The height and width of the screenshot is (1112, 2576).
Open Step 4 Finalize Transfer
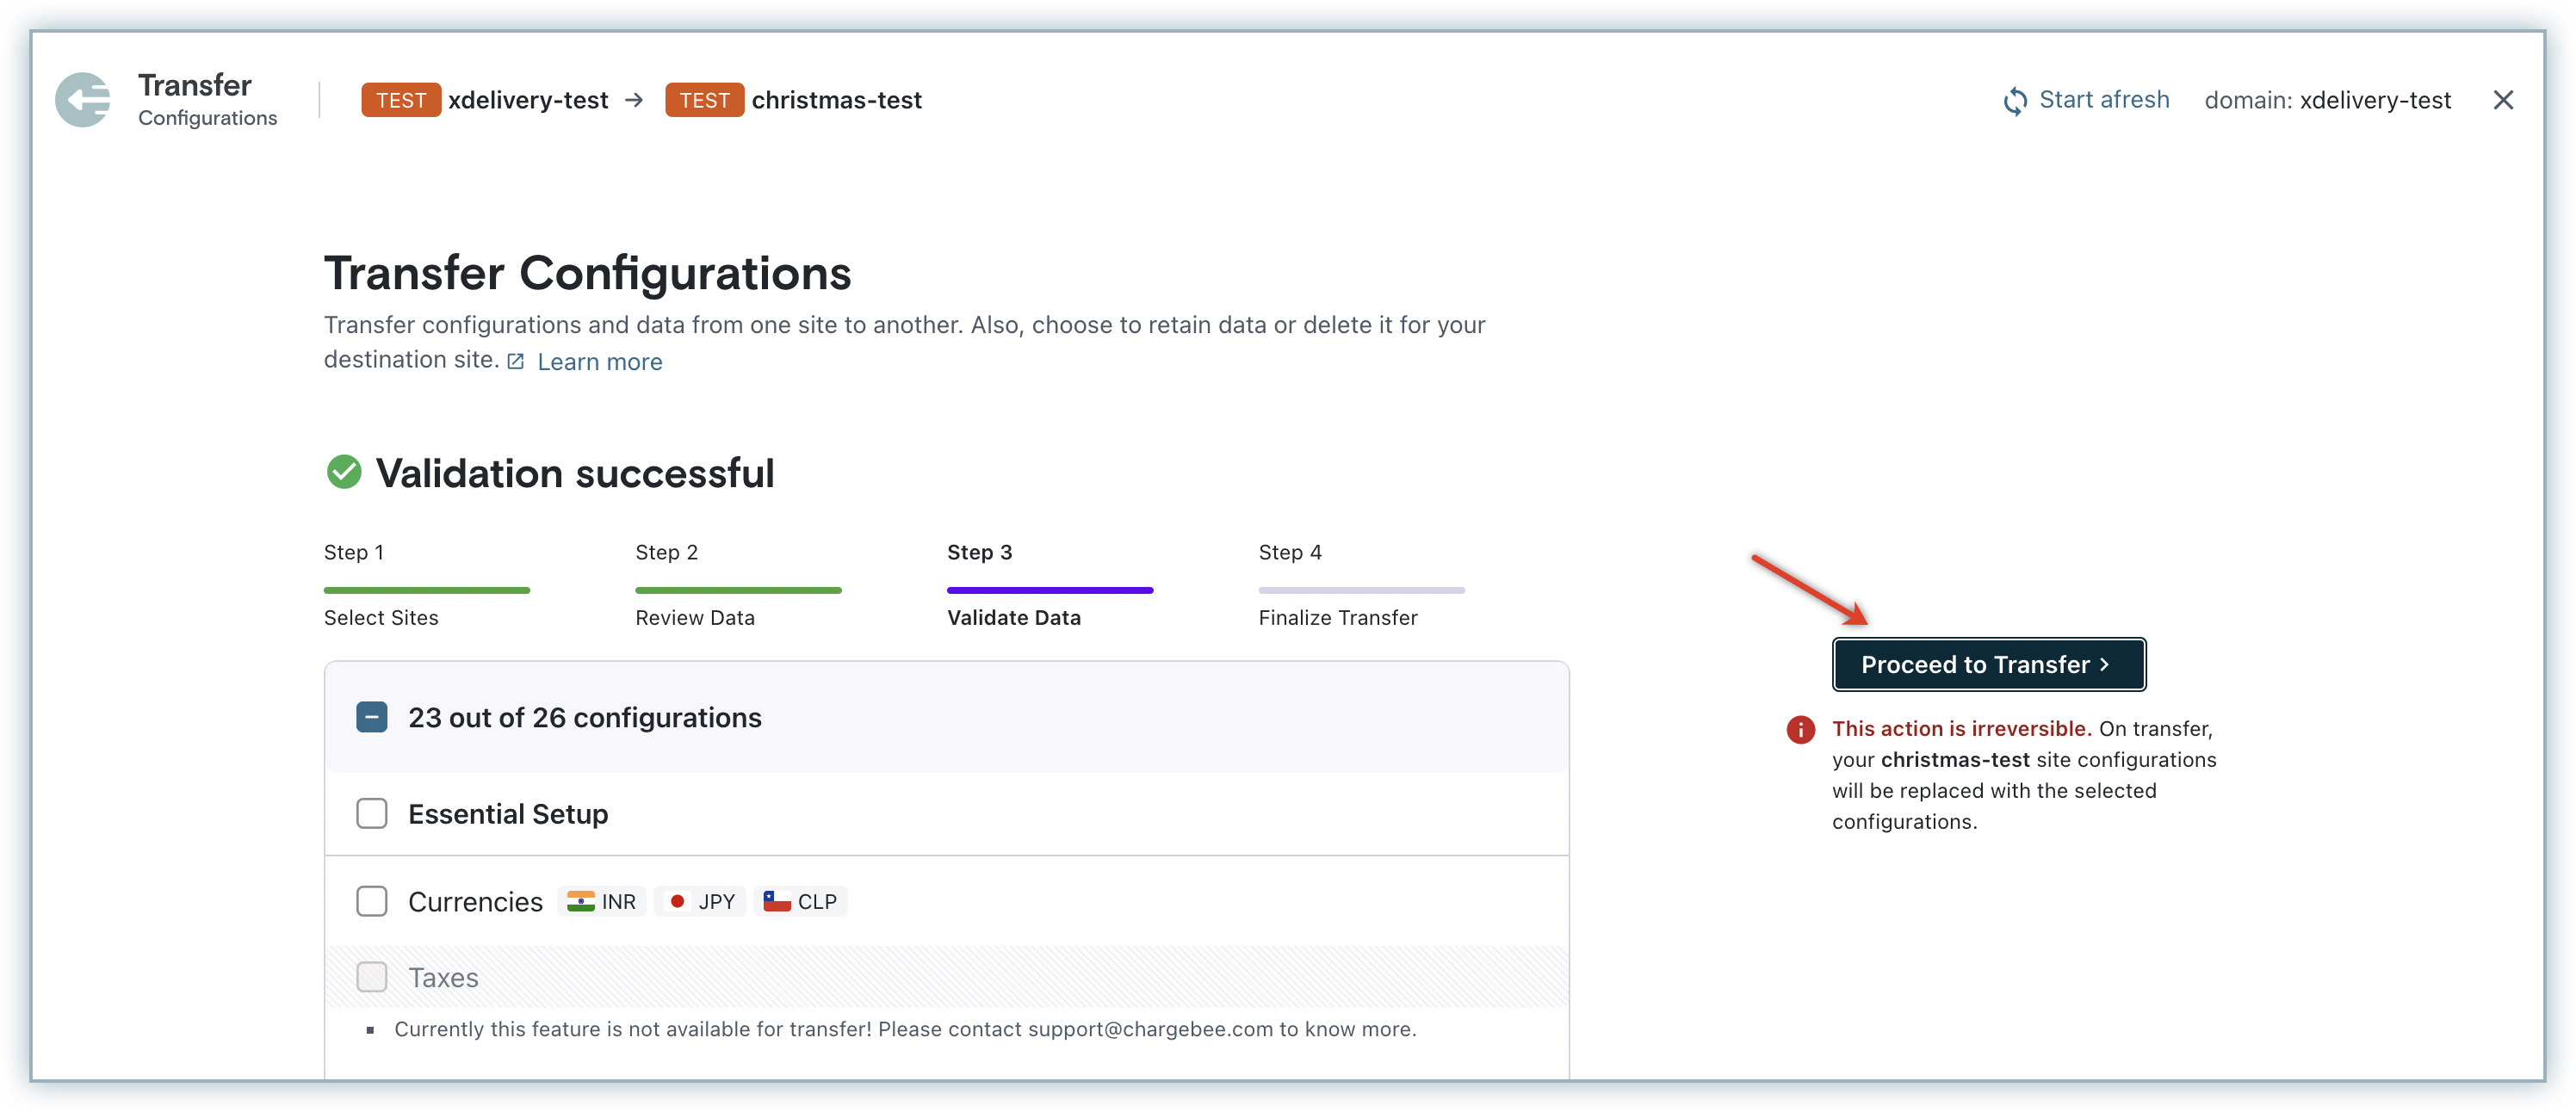click(1337, 617)
